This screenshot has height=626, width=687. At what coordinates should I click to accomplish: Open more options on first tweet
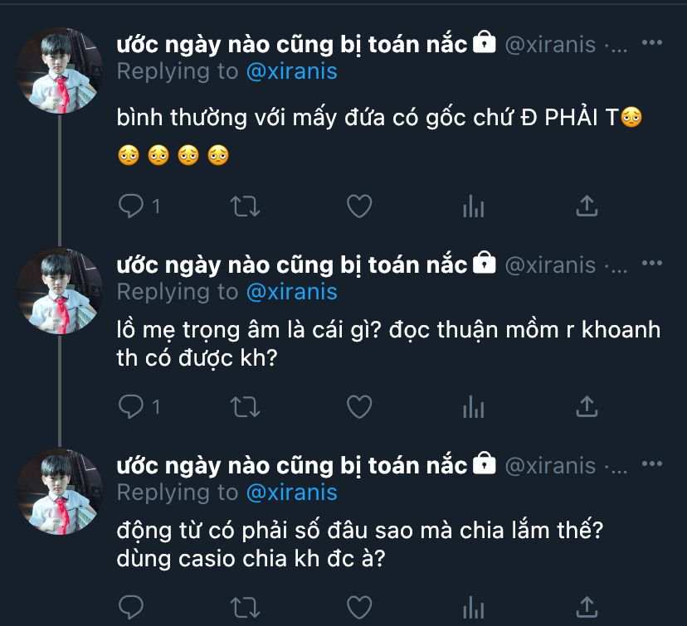(652, 43)
